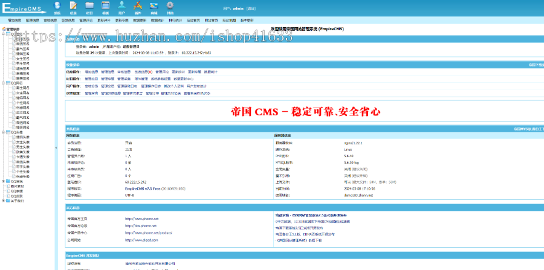Open the 其他 gear icon in header
The width and height of the screenshot is (544, 270).
point(170,5)
